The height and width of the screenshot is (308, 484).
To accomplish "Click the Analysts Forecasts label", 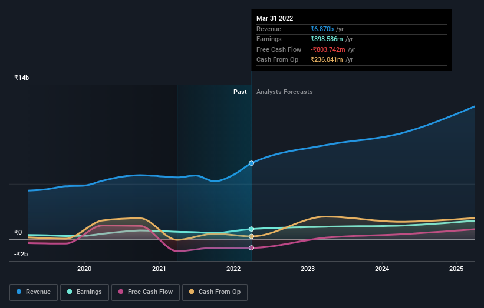I will pyautogui.click(x=285, y=92).
